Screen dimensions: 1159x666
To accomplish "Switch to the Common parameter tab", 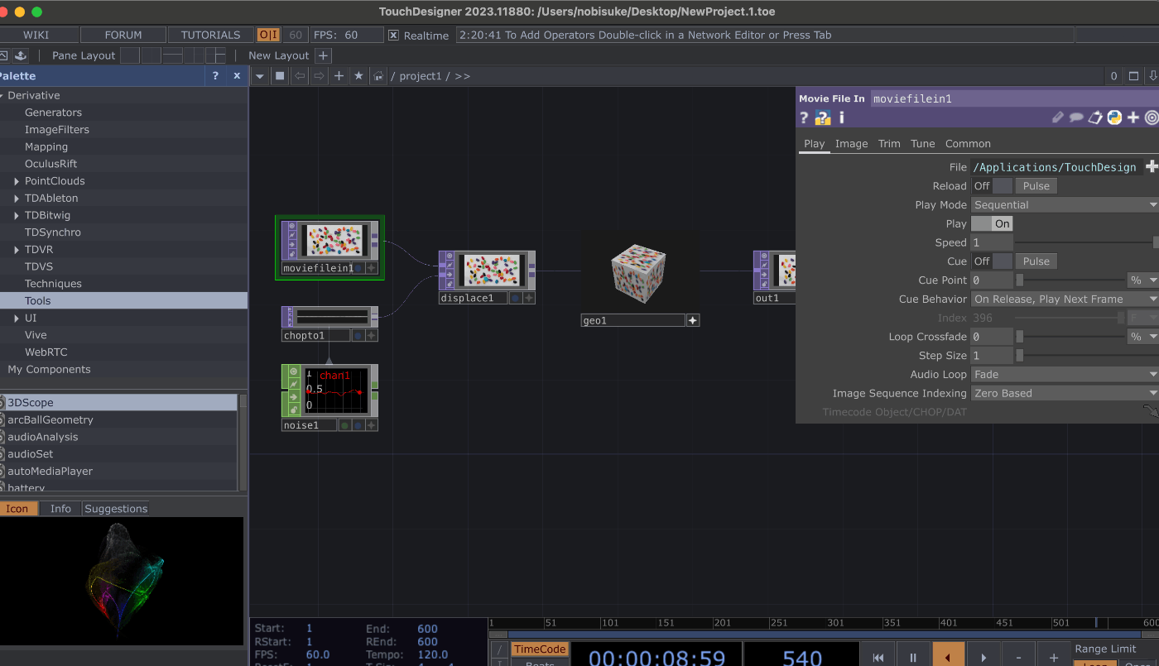I will pos(968,143).
